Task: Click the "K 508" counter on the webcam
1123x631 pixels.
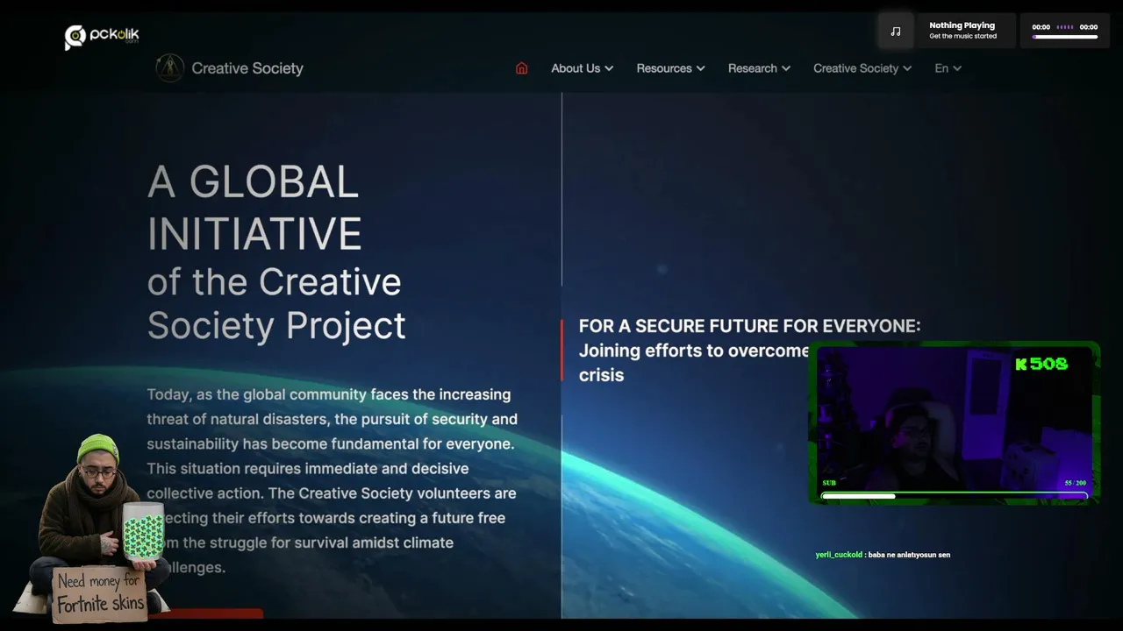Action: [x=1041, y=364]
